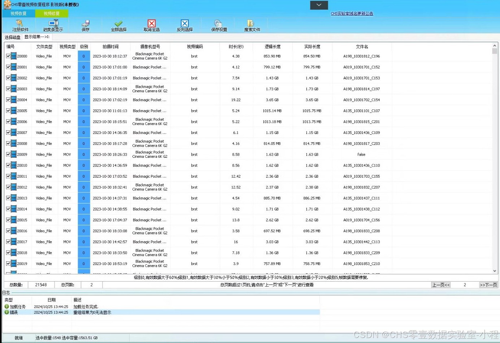This screenshot has height=343, width=500.
Task: Select file name A019_10301702_C154
Action: (x=362, y=100)
